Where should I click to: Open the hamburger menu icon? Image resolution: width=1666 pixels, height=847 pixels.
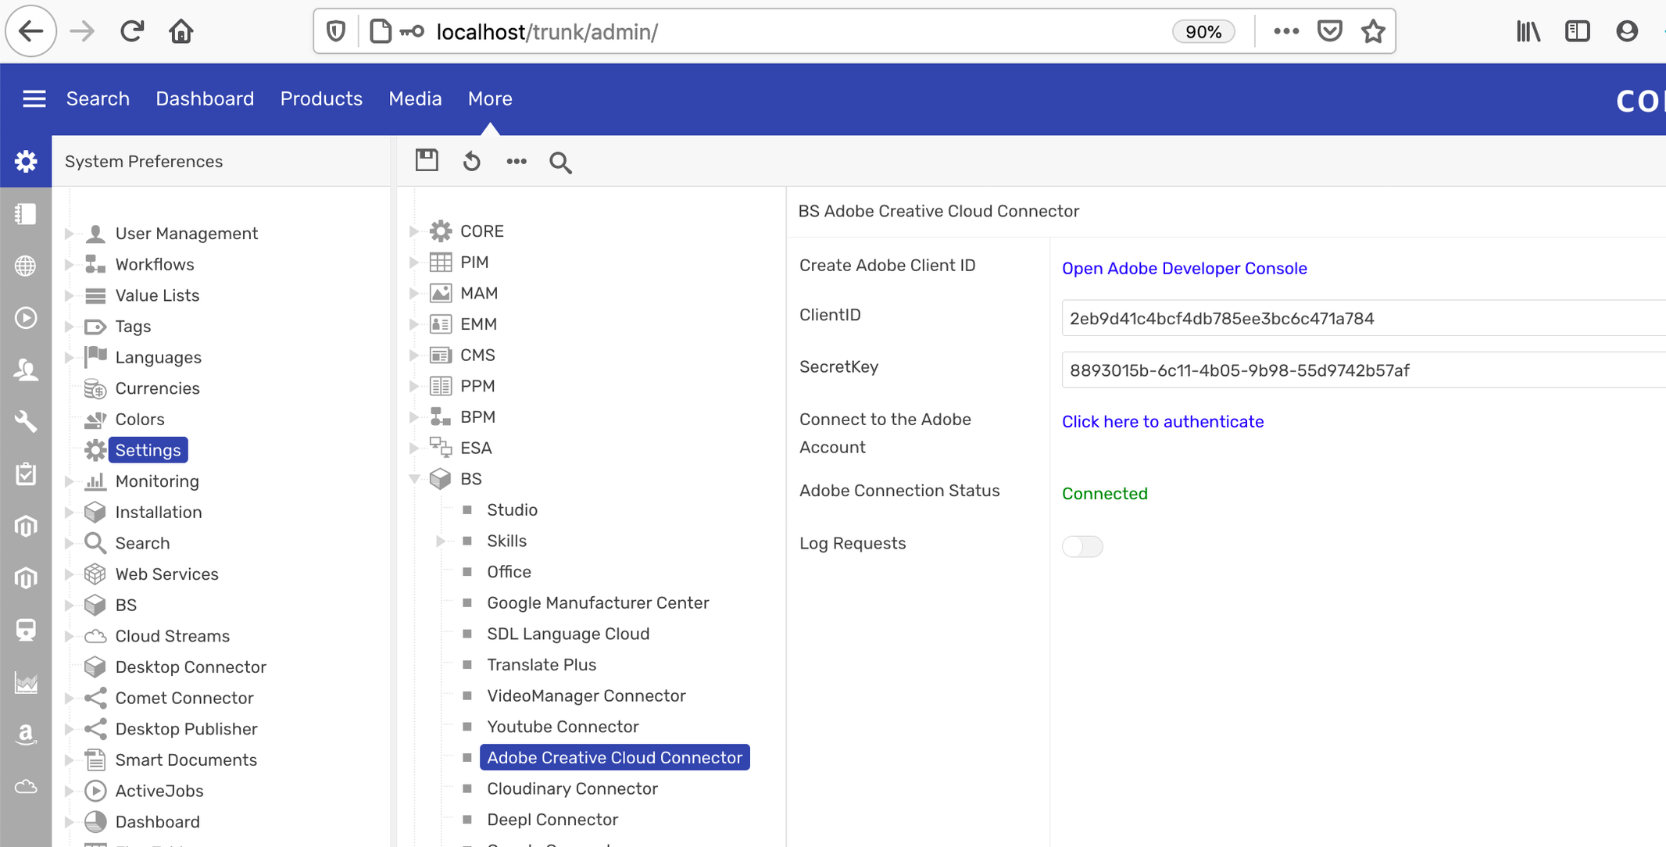(x=34, y=98)
